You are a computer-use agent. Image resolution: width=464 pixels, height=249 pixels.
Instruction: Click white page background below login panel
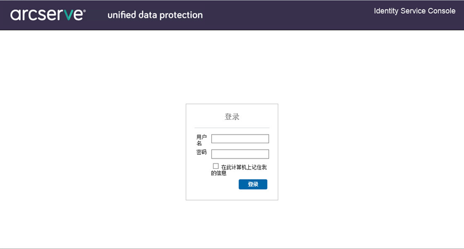(x=232, y=224)
